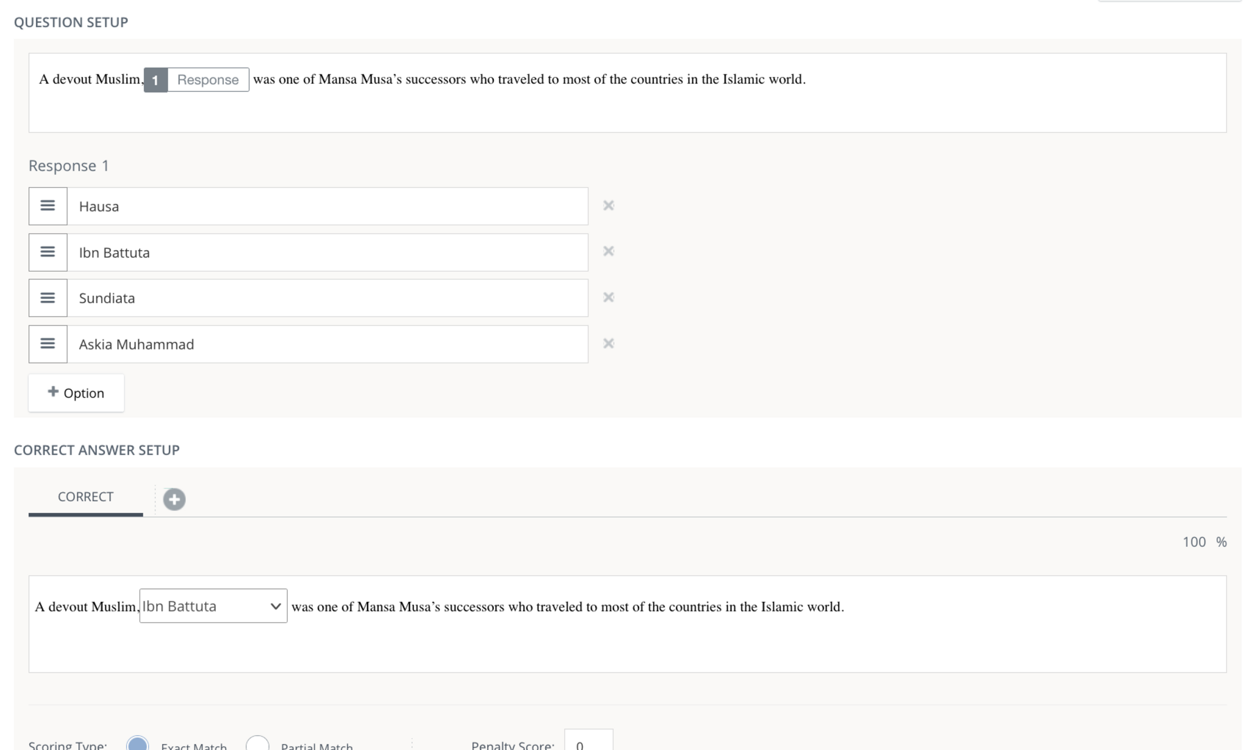Add alternate answer with plus circle icon
The height and width of the screenshot is (750, 1249).
click(x=174, y=499)
